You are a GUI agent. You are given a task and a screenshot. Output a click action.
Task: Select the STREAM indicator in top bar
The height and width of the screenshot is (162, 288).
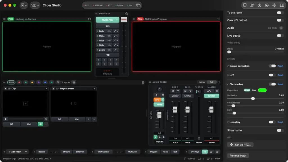point(98,5)
